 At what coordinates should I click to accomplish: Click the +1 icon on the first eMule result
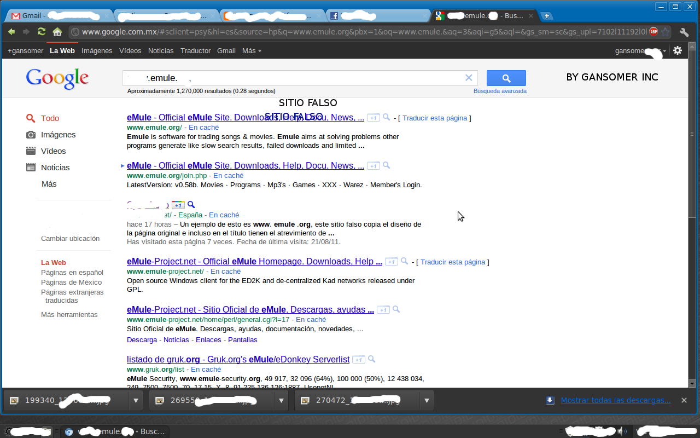[374, 117]
